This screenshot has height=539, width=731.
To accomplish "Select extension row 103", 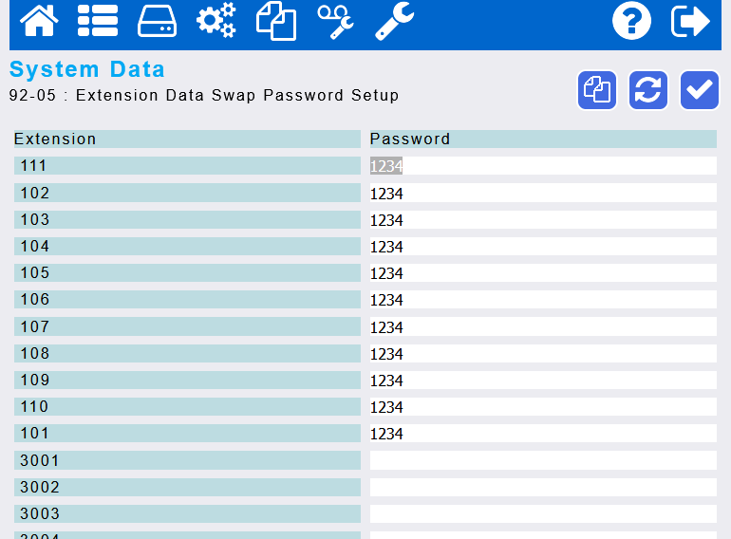I will [187, 220].
